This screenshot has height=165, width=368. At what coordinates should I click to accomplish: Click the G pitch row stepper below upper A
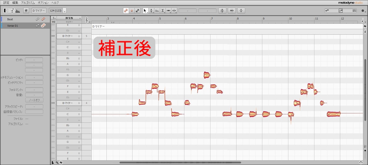(x=79, y=75)
